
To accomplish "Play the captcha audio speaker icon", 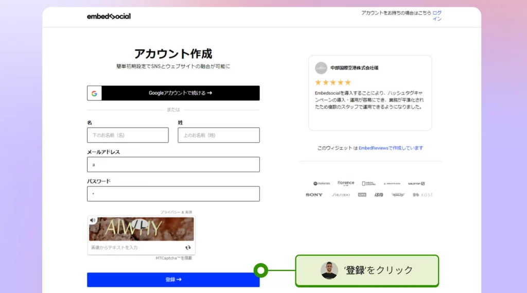I will 93,220.
